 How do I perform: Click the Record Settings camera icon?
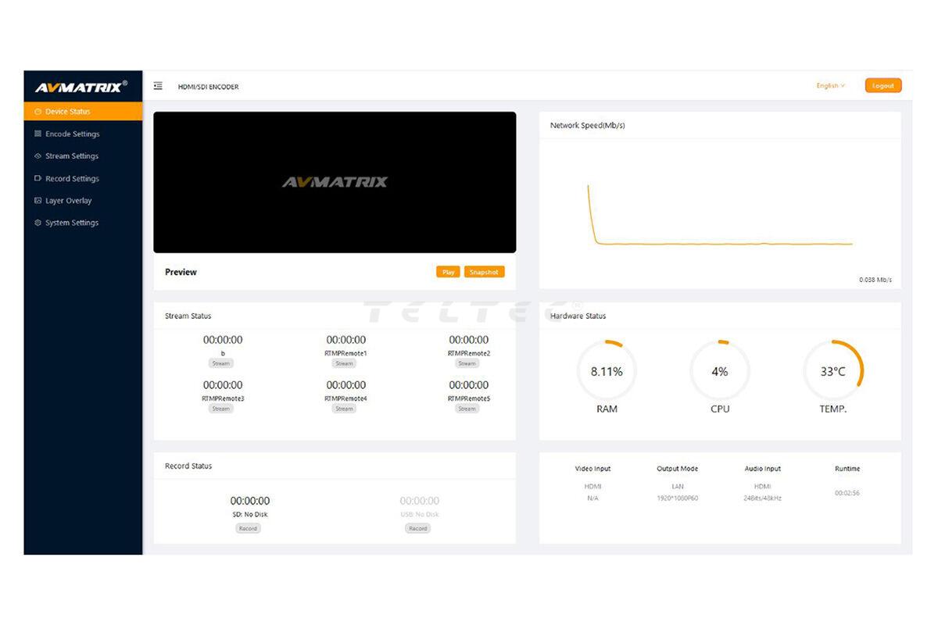pos(38,179)
